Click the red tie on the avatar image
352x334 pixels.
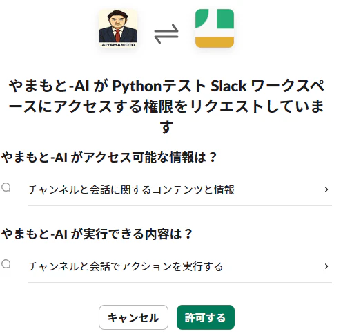(118, 35)
